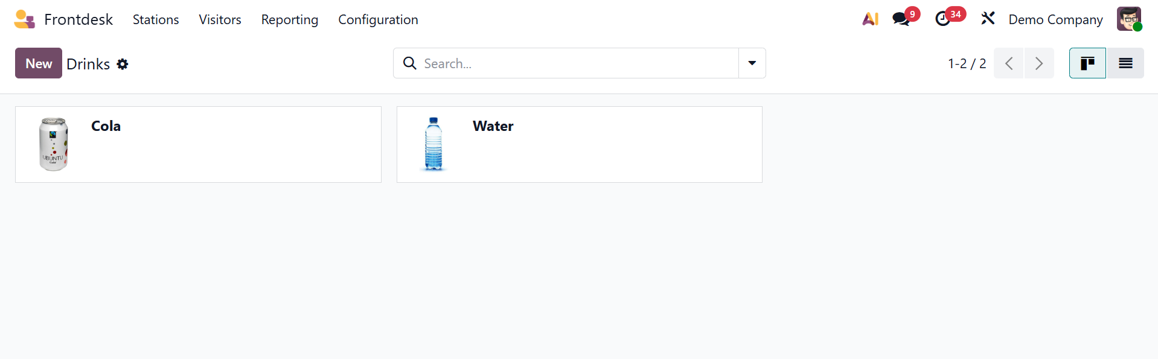This screenshot has width=1158, height=359.
Task: Open the Stations menu
Action: point(156,19)
